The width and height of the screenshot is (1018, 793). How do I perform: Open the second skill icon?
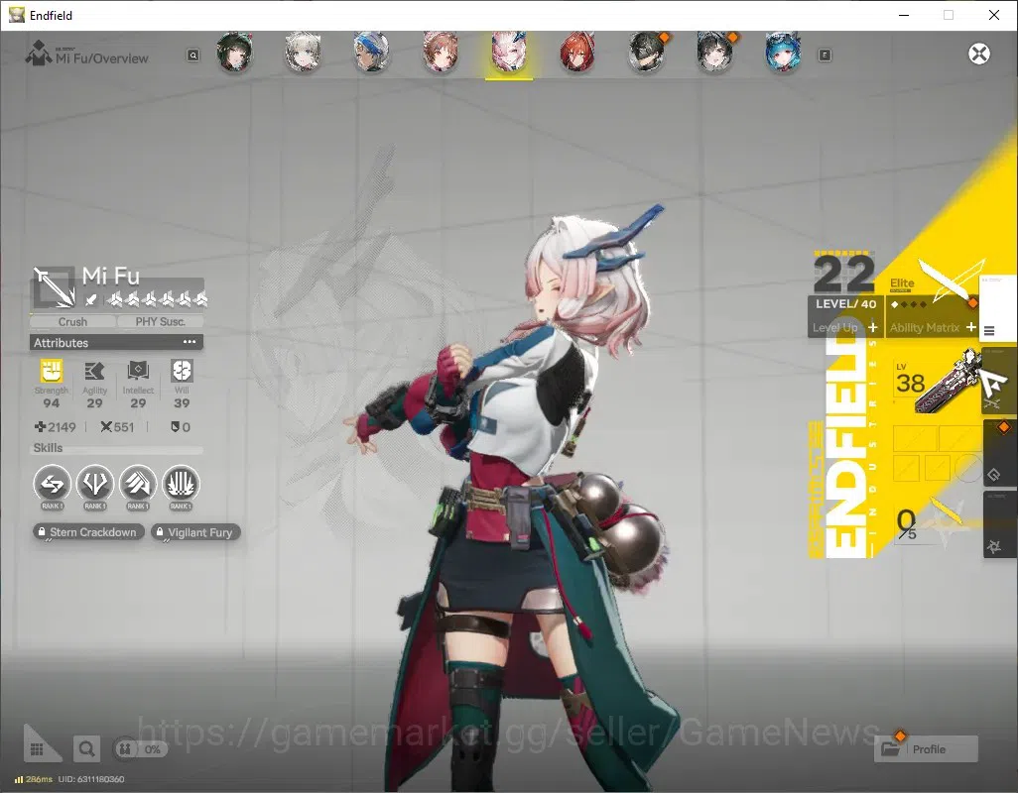pyautogui.click(x=95, y=485)
